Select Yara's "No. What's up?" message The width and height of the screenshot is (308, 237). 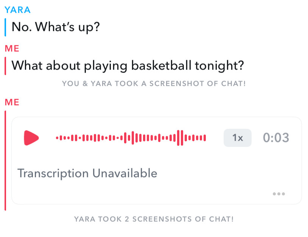(x=56, y=27)
